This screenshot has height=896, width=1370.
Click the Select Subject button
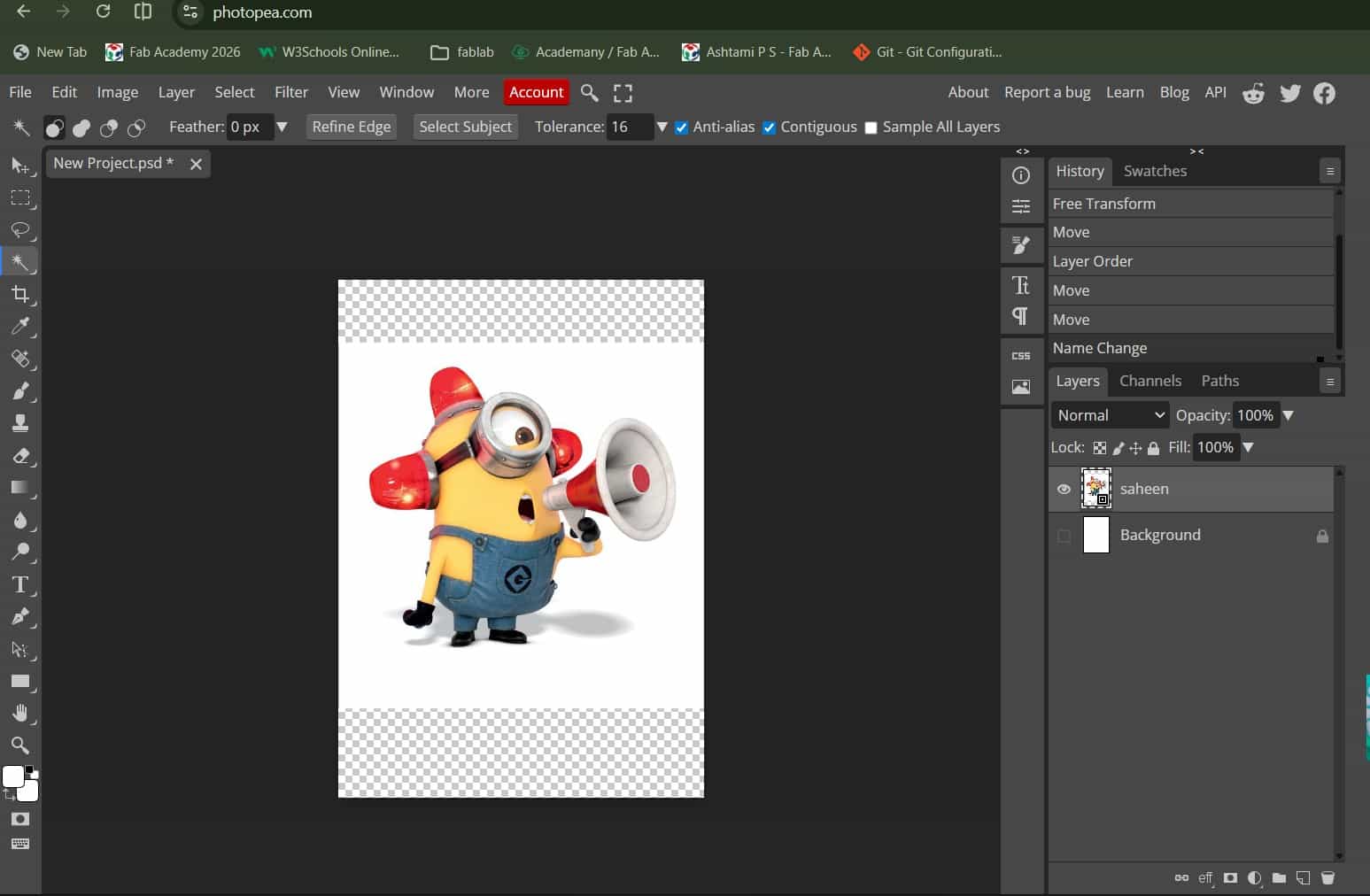coord(465,127)
